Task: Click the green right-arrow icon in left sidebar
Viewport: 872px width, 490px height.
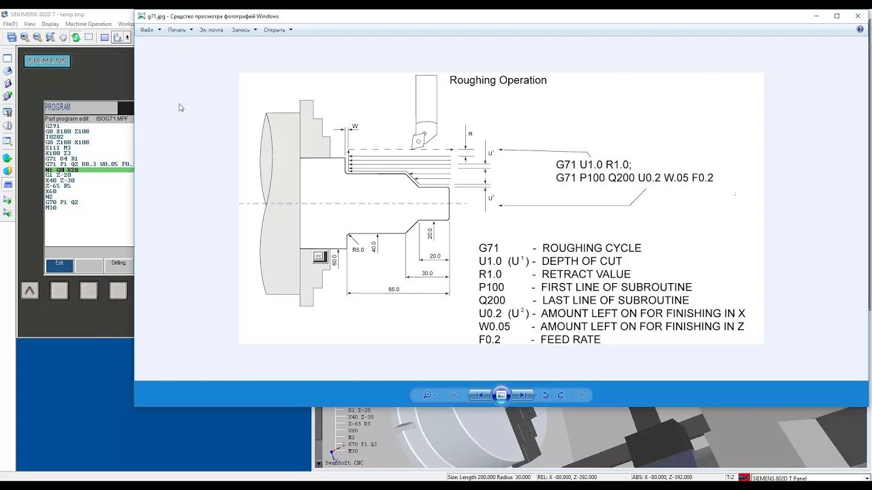Action: tap(7, 200)
